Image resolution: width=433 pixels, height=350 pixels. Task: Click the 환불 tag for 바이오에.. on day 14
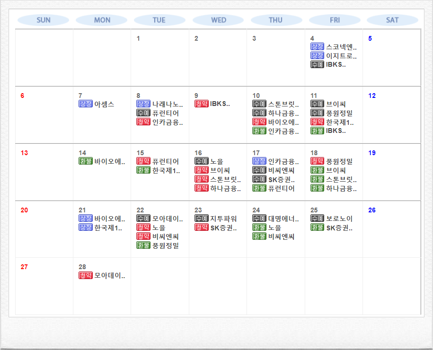click(x=85, y=161)
